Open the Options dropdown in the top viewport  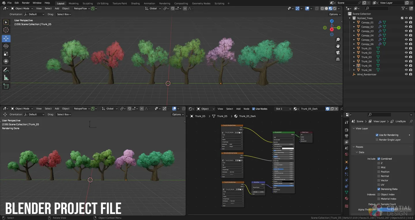[335, 14]
